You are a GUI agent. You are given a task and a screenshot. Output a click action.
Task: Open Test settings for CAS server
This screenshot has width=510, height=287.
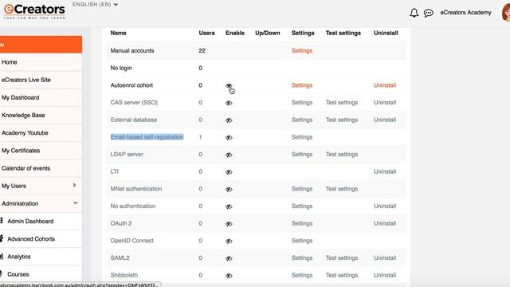point(342,103)
